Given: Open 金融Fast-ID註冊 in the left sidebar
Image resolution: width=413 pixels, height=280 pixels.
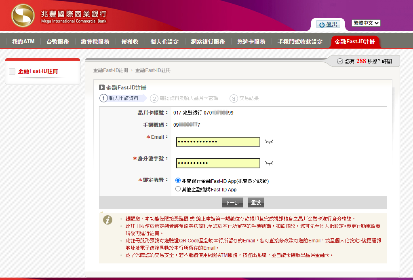Looking at the screenshot, I should [x=38, y=71].
